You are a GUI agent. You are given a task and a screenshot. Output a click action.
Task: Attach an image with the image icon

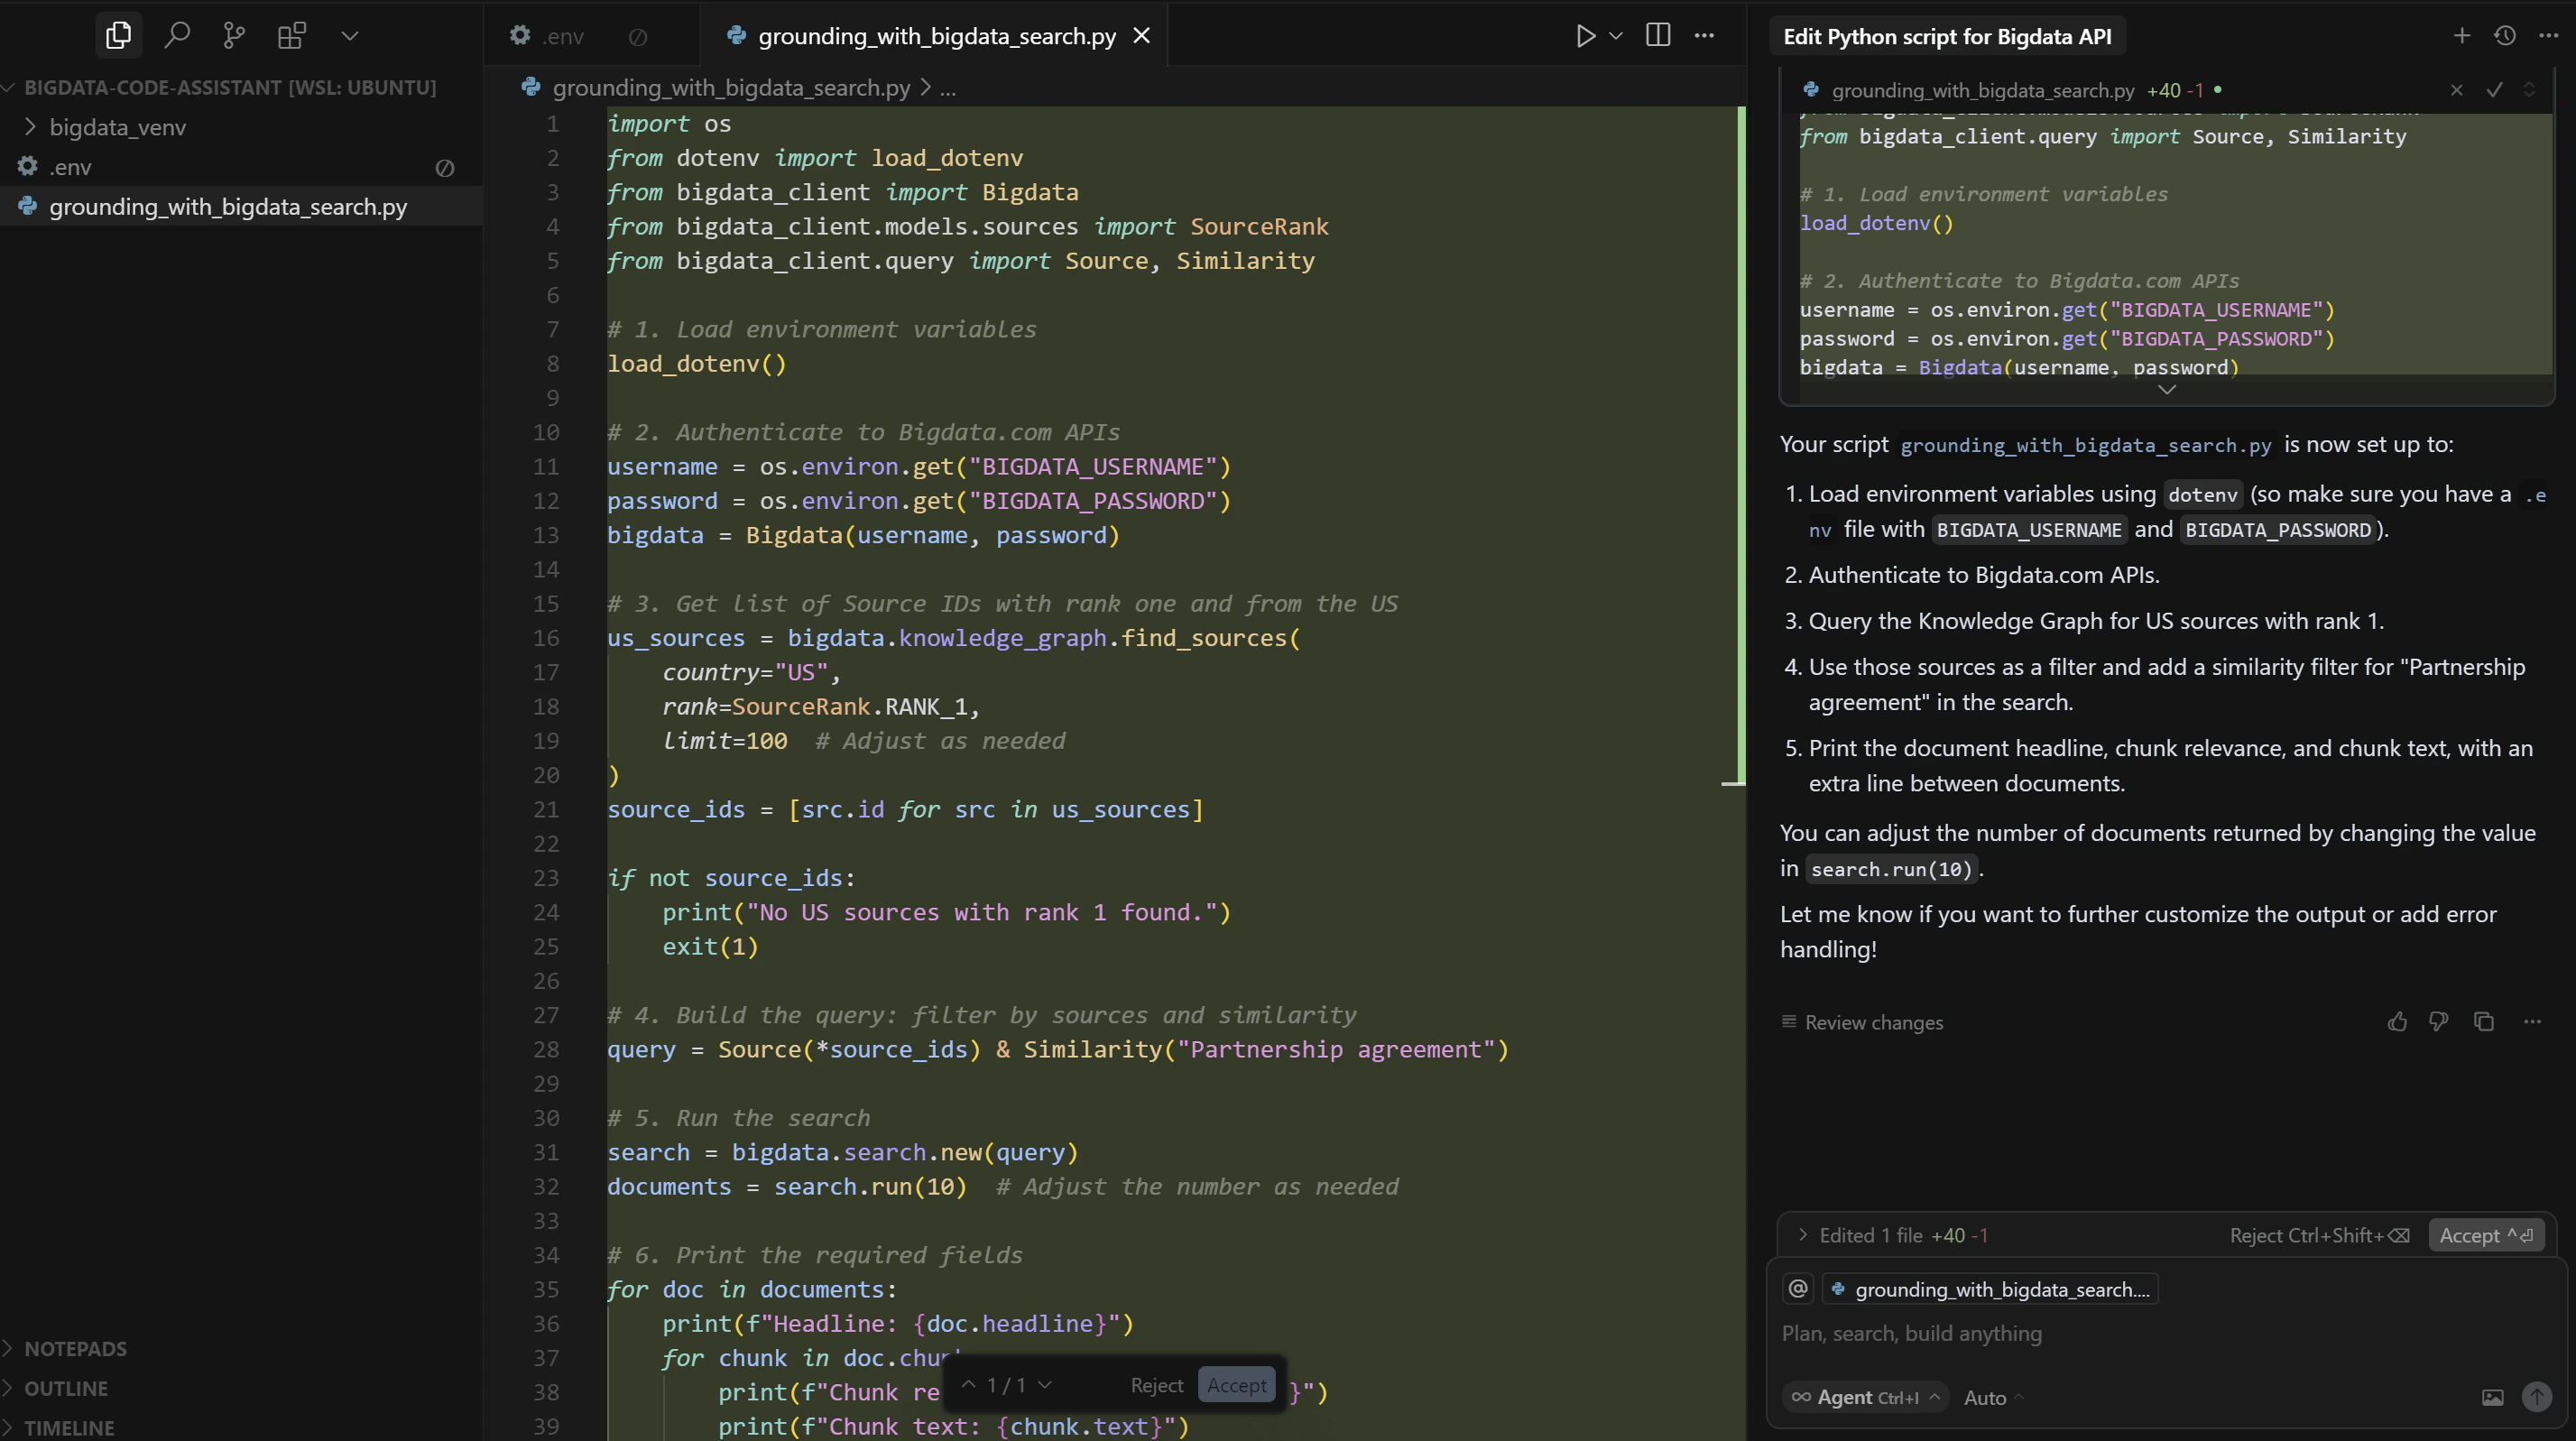tap(2492, 1397)
